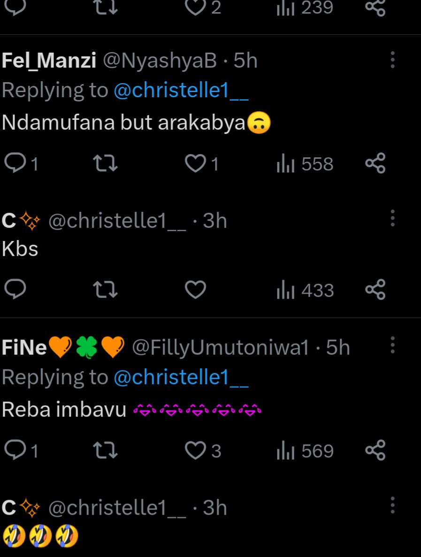
Task: Retweet the Kbs reply
Action: coord(105,290)
